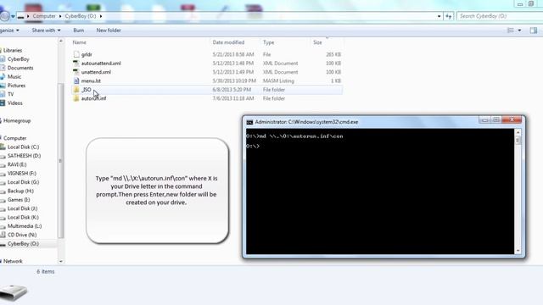Select CyberBoy (O:) drive in sidebar
This screenshot has width=543, height=305.
(23, 244)
